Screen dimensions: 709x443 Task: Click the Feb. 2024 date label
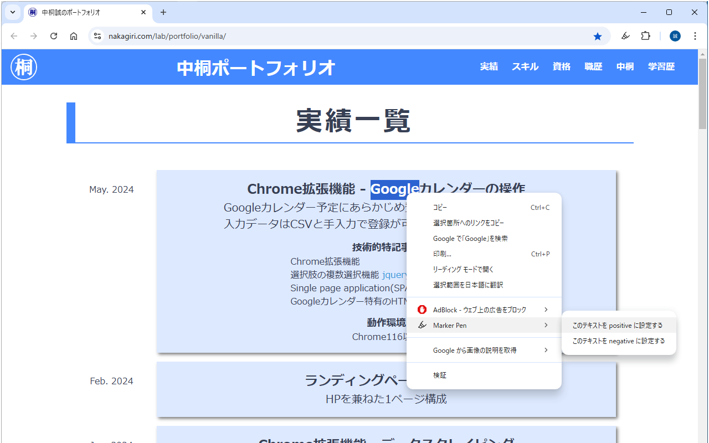(111, 381)
